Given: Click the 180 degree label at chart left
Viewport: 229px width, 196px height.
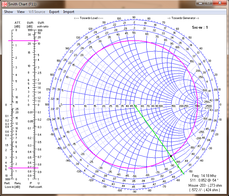Looking at the screenshot, I should pos(47,105).
